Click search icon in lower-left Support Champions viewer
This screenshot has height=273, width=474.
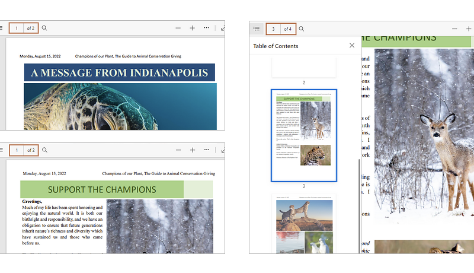(x=44, y=150)
